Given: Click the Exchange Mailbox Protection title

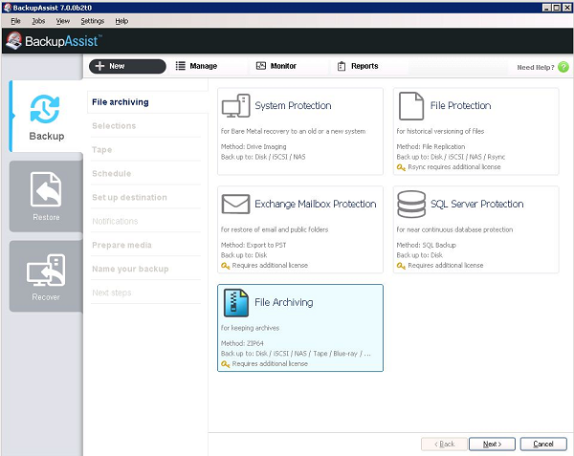Looking at the screenshot, I should (315, 204).
